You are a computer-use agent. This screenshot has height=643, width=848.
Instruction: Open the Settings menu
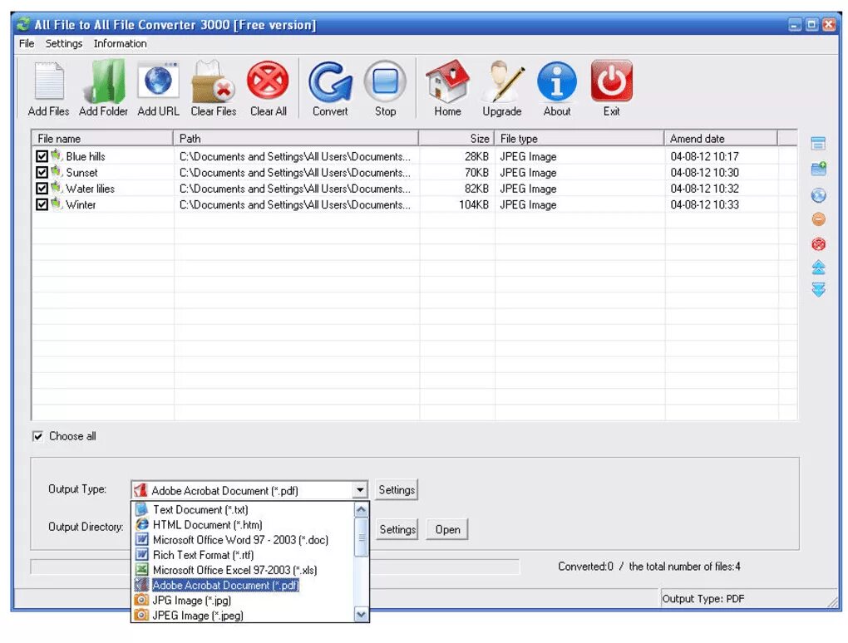point(64,44)
